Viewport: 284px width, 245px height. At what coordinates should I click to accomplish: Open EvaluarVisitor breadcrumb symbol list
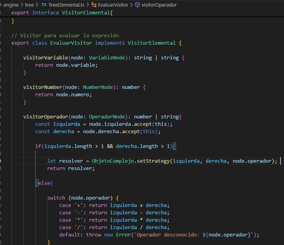[113, 5]
